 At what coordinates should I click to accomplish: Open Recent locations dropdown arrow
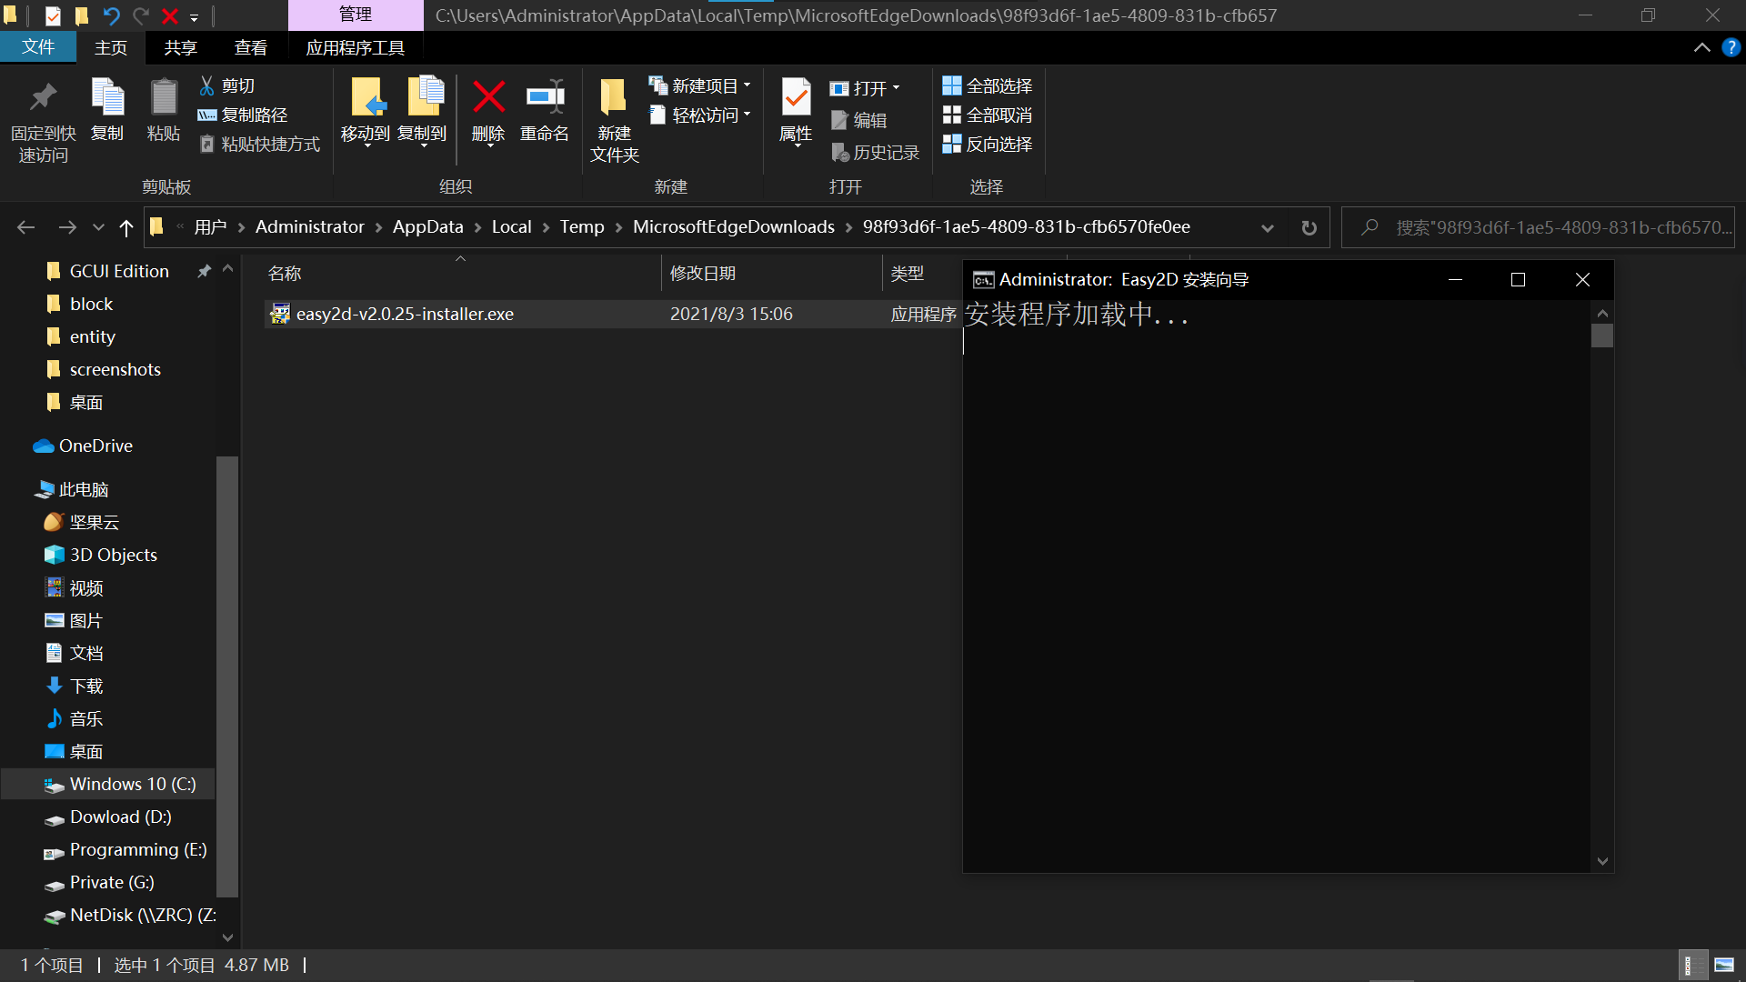click(x=98, y=227)
